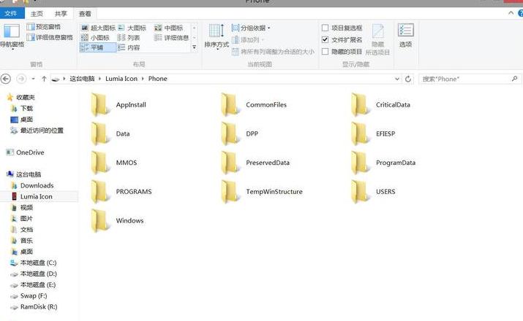Select the tiles layout

98,47
